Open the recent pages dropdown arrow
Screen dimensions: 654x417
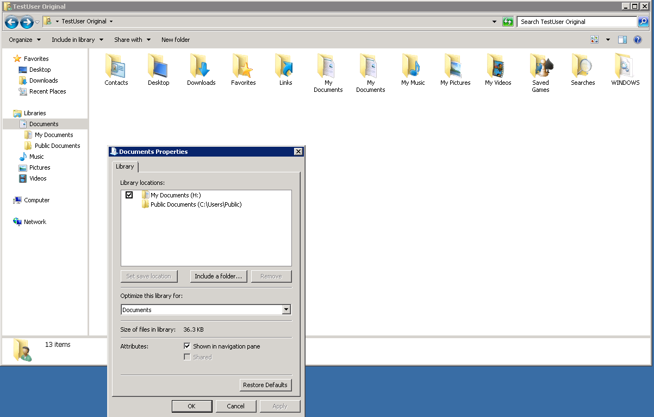(x=38, y=22)
